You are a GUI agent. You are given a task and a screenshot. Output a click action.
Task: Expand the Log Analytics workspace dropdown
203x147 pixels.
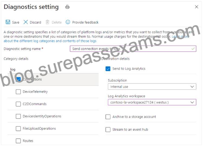tap(152, 102)
